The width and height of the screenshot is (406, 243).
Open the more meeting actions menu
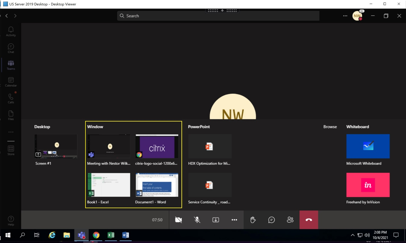tap(234, 220)
